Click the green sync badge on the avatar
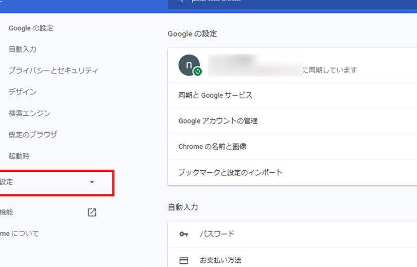Screen dimensions: 417x267 point(197,72)
